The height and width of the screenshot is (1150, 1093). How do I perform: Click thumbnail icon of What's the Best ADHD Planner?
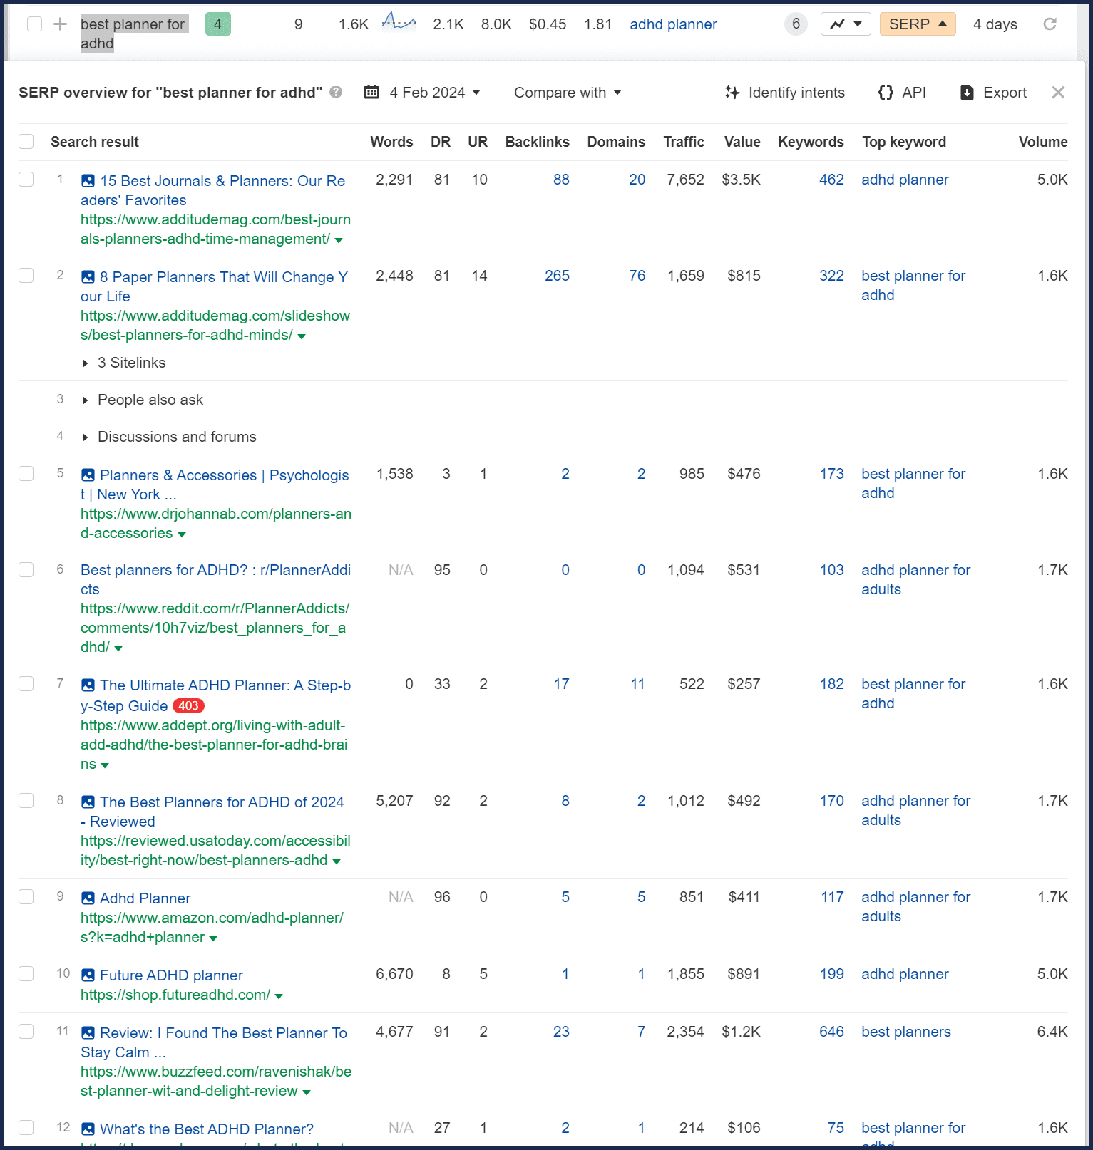pyautogui.click(x=88, y=1129)
